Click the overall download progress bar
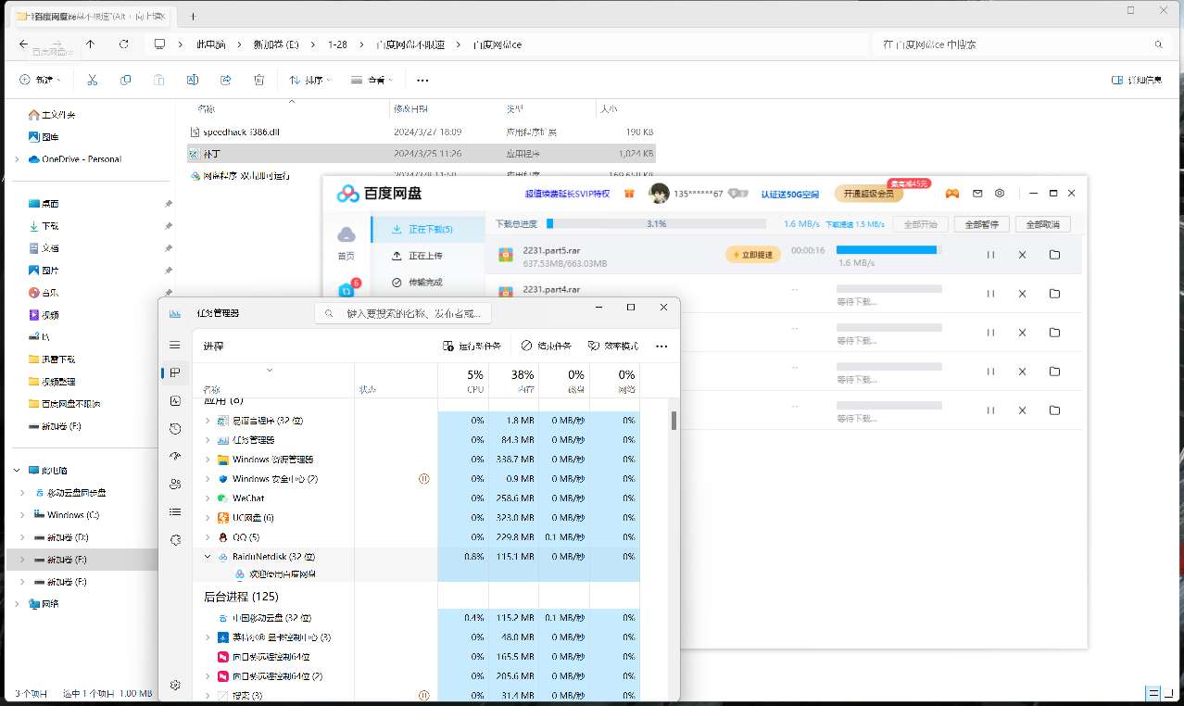This screenshot has width=1184, height=706. (656, 224)
